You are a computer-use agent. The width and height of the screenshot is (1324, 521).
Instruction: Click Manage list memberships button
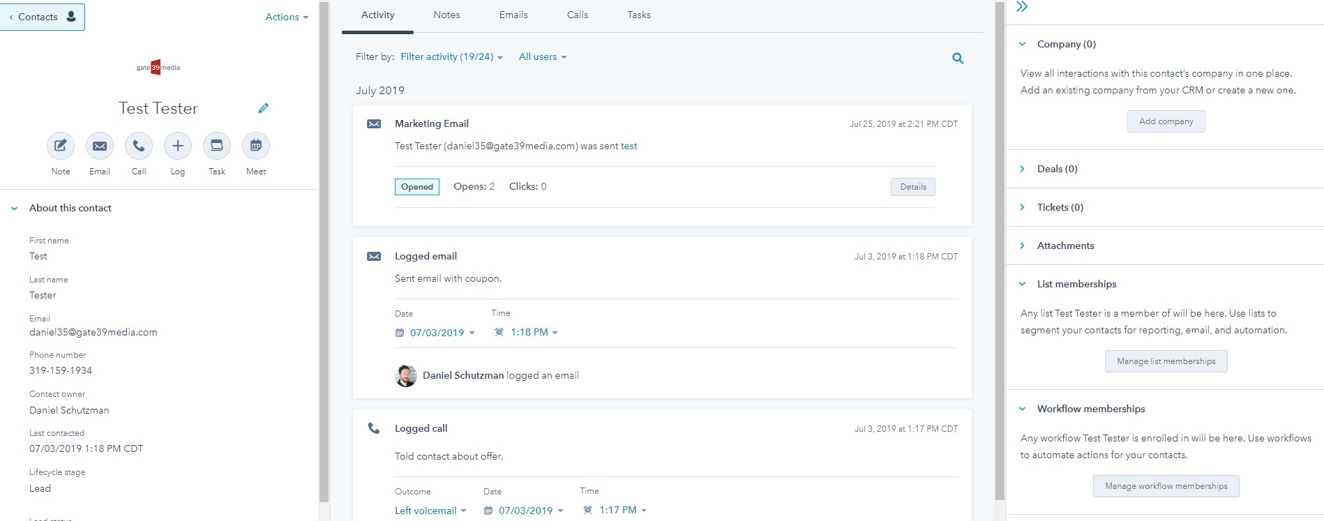click(x=1166, y=361)
